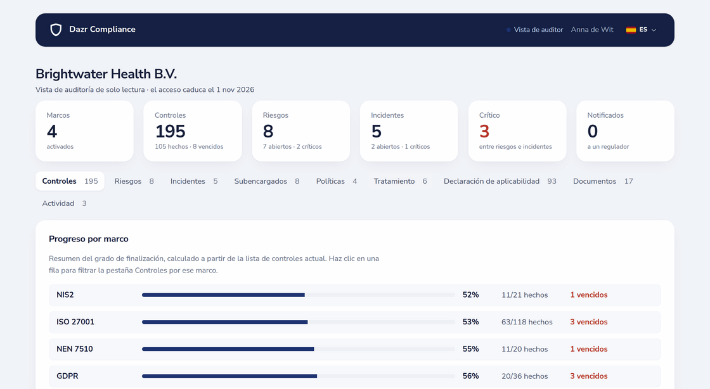Select the Subencargados tab
Viewport: 710px width, 389px height.
267,181
